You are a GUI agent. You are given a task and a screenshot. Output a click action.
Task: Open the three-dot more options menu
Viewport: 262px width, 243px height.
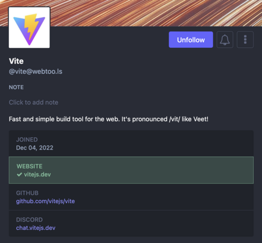pyautogui.click(x=245, y=39)
